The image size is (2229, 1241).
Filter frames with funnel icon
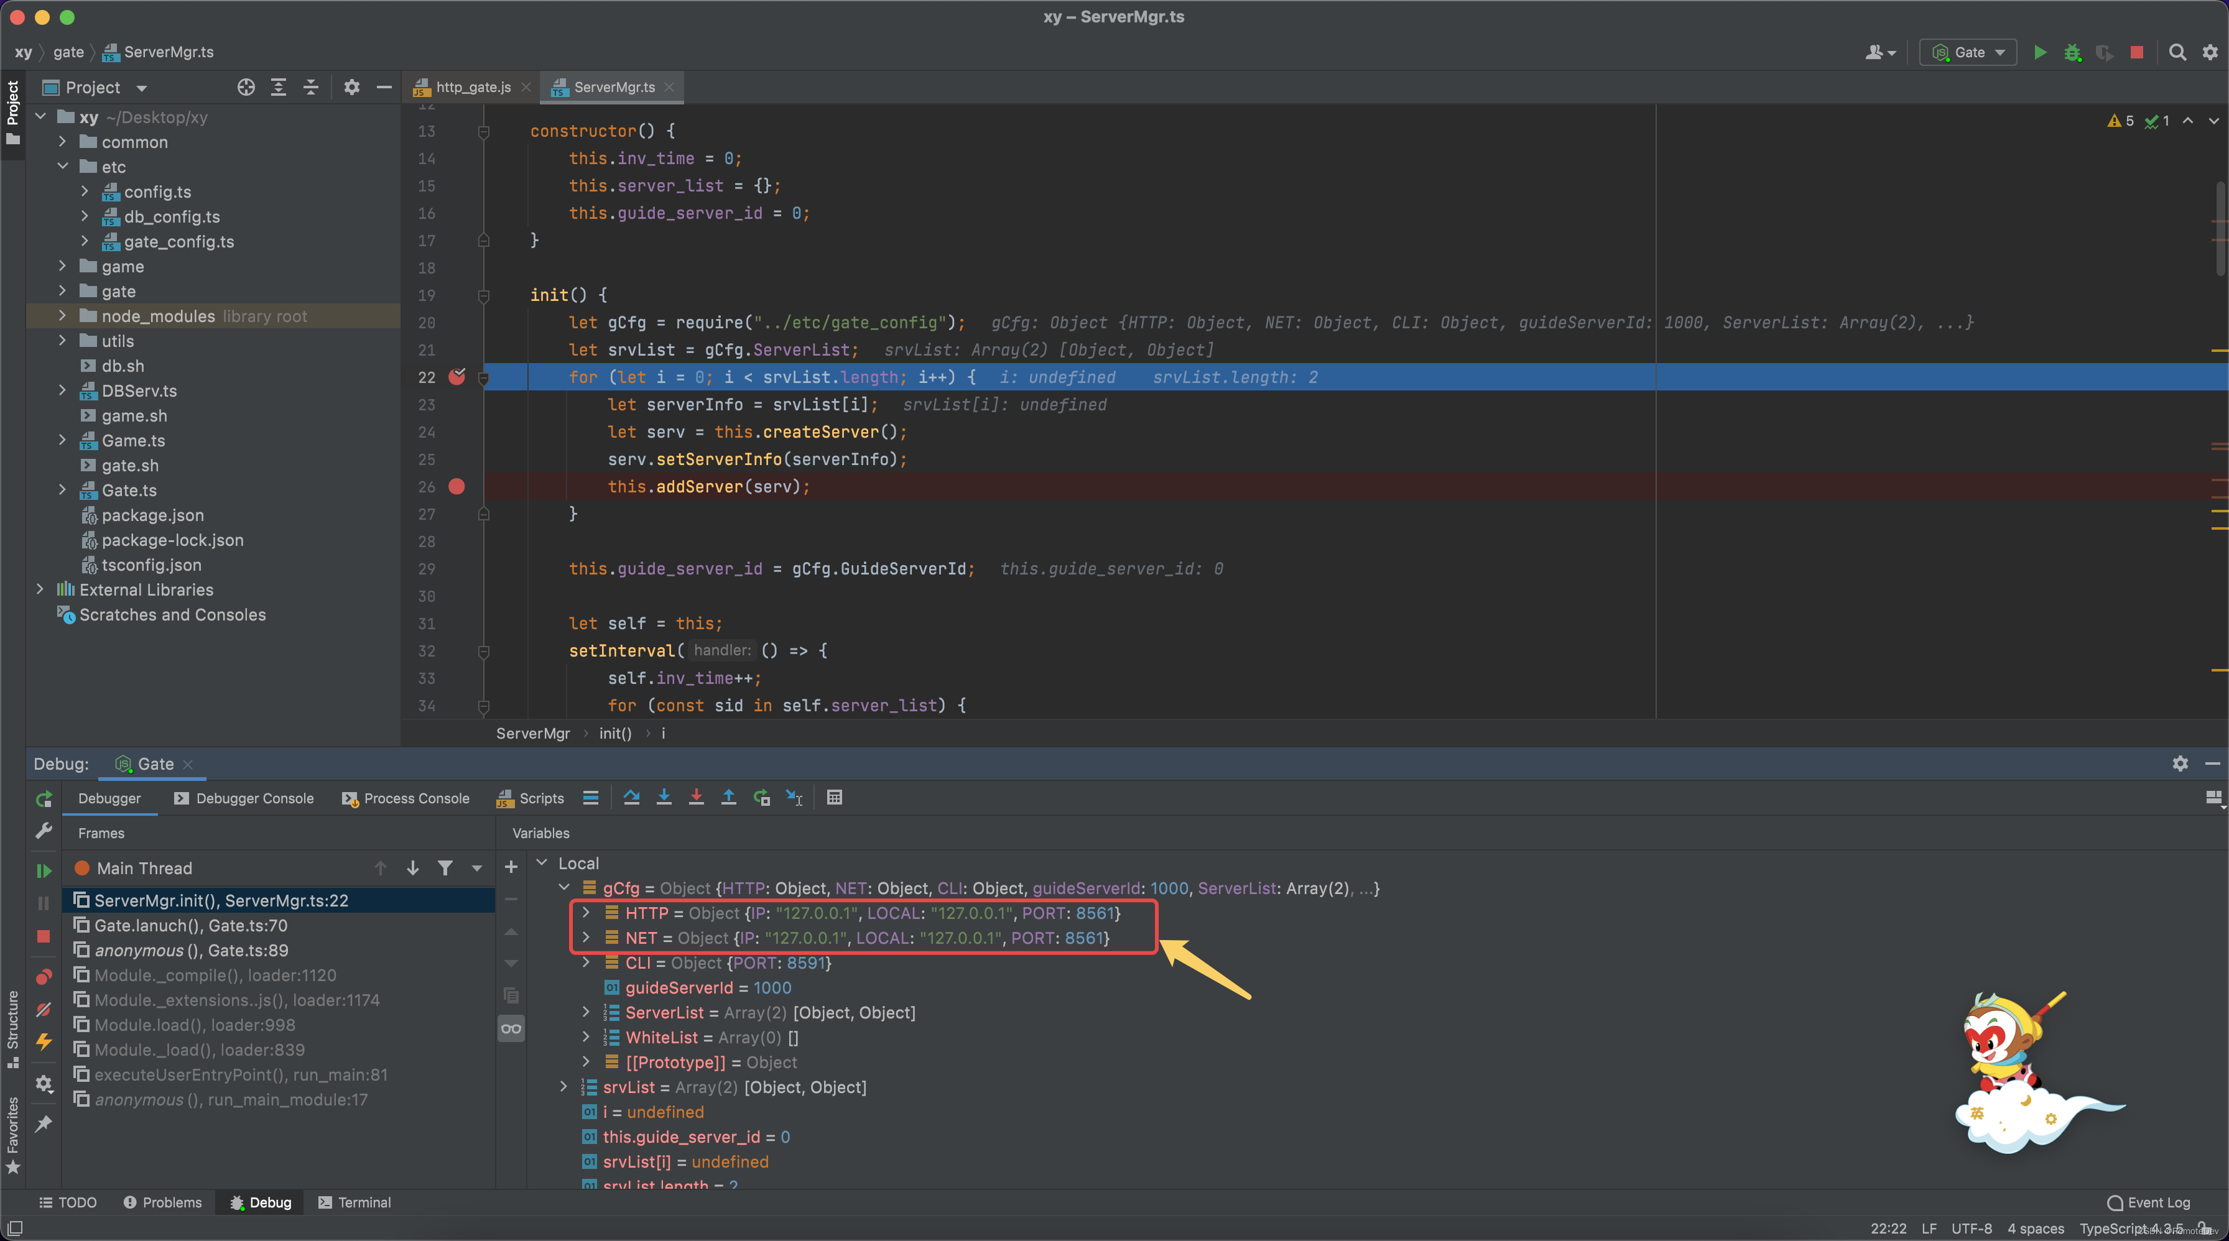445,867
